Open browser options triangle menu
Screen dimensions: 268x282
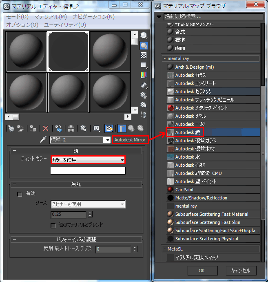[x=159, y=16]
